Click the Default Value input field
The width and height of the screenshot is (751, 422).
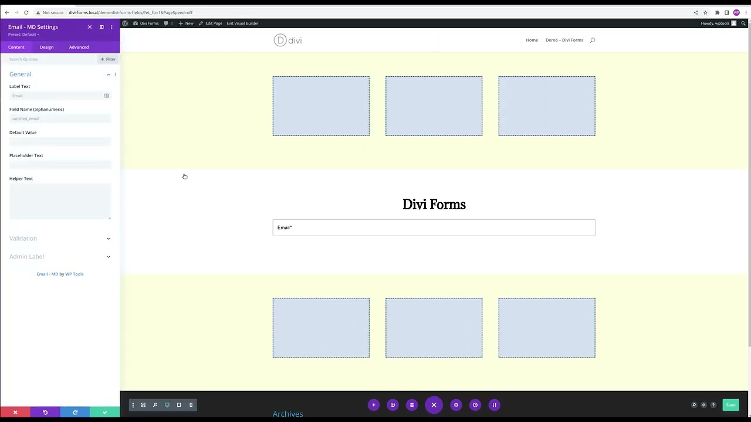point(60,142)
